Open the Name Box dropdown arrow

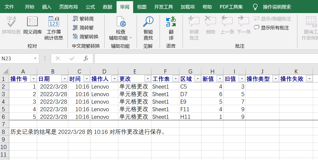35,59
